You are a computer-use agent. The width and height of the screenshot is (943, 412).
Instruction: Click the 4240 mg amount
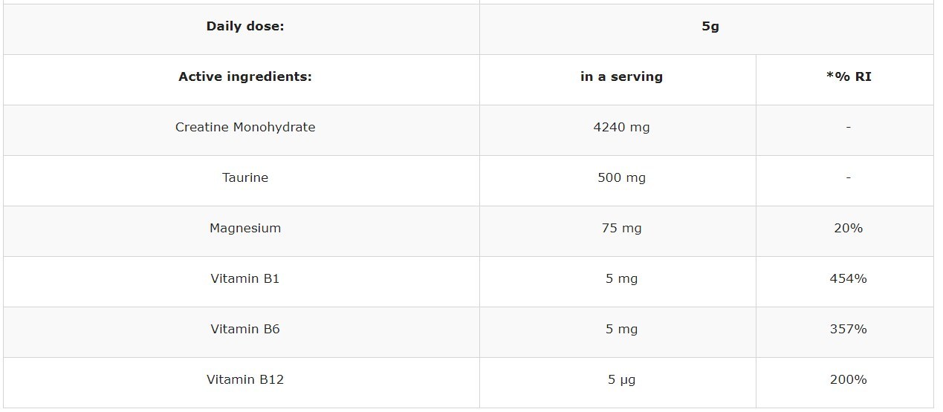pos(621,127)
